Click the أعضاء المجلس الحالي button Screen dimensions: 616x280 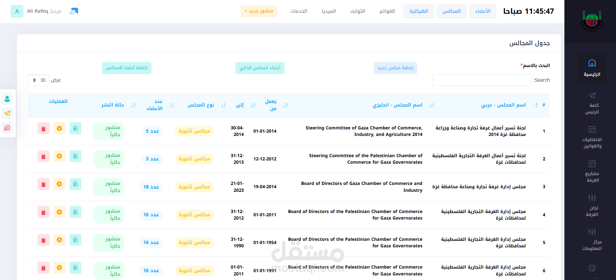pyautogui.click(x=260, y=68)
